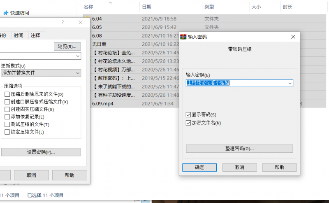Open the 注释 tab
The height and width of the screenshot is (203, 329).
[35, 35]
